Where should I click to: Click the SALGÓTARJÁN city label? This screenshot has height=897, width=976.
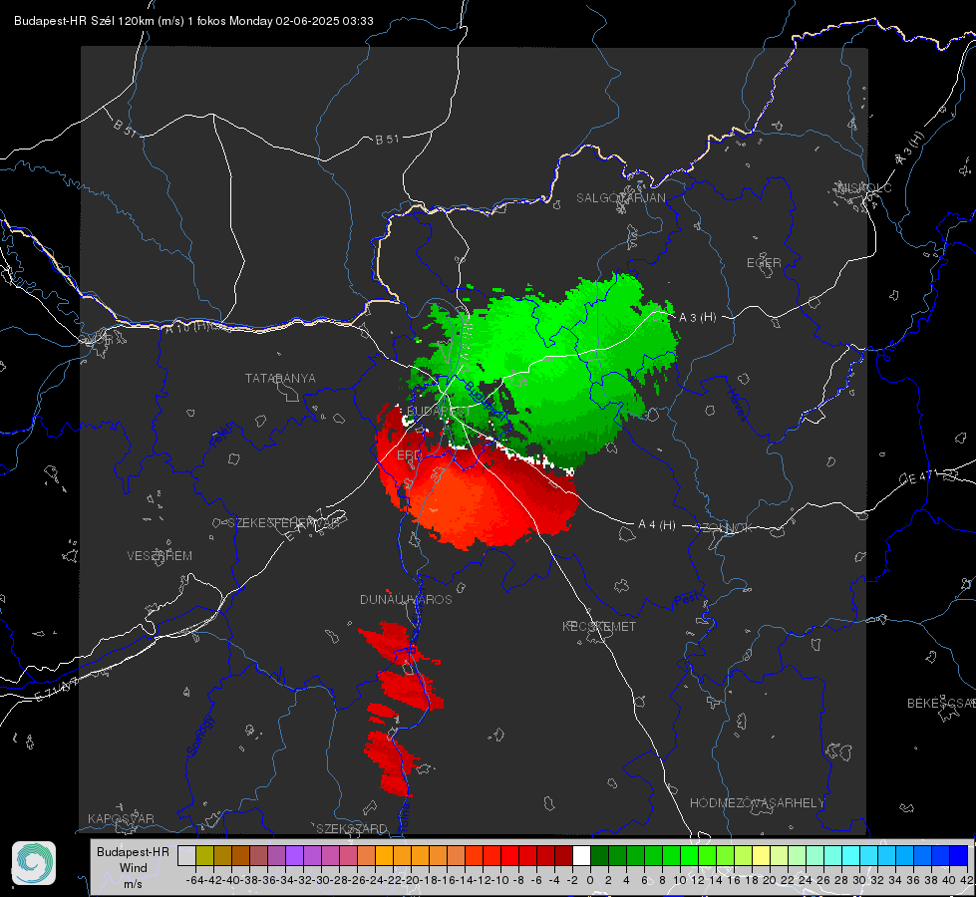coord(620,198)
